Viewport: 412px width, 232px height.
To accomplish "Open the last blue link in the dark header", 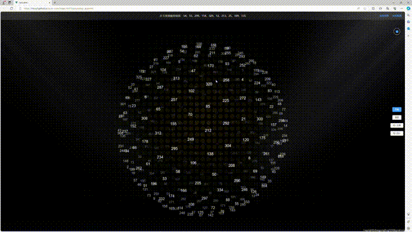I will pos(397,15).
